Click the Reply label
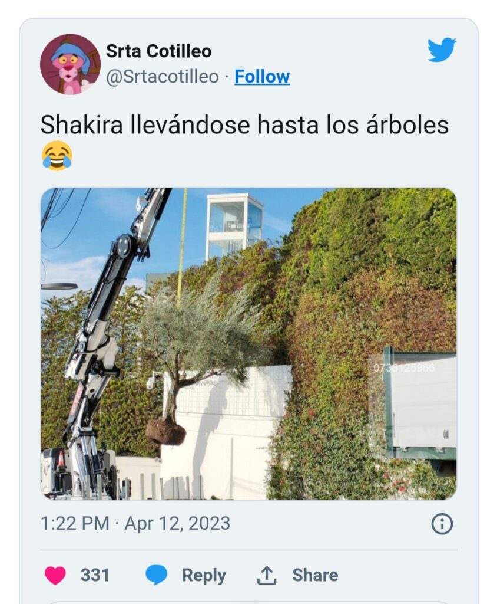Viewport: 497px width, 604px height. pyautogui.click(x=204, y=576)
